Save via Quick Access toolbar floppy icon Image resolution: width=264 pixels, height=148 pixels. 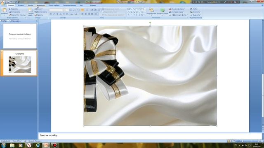point(8,2)
